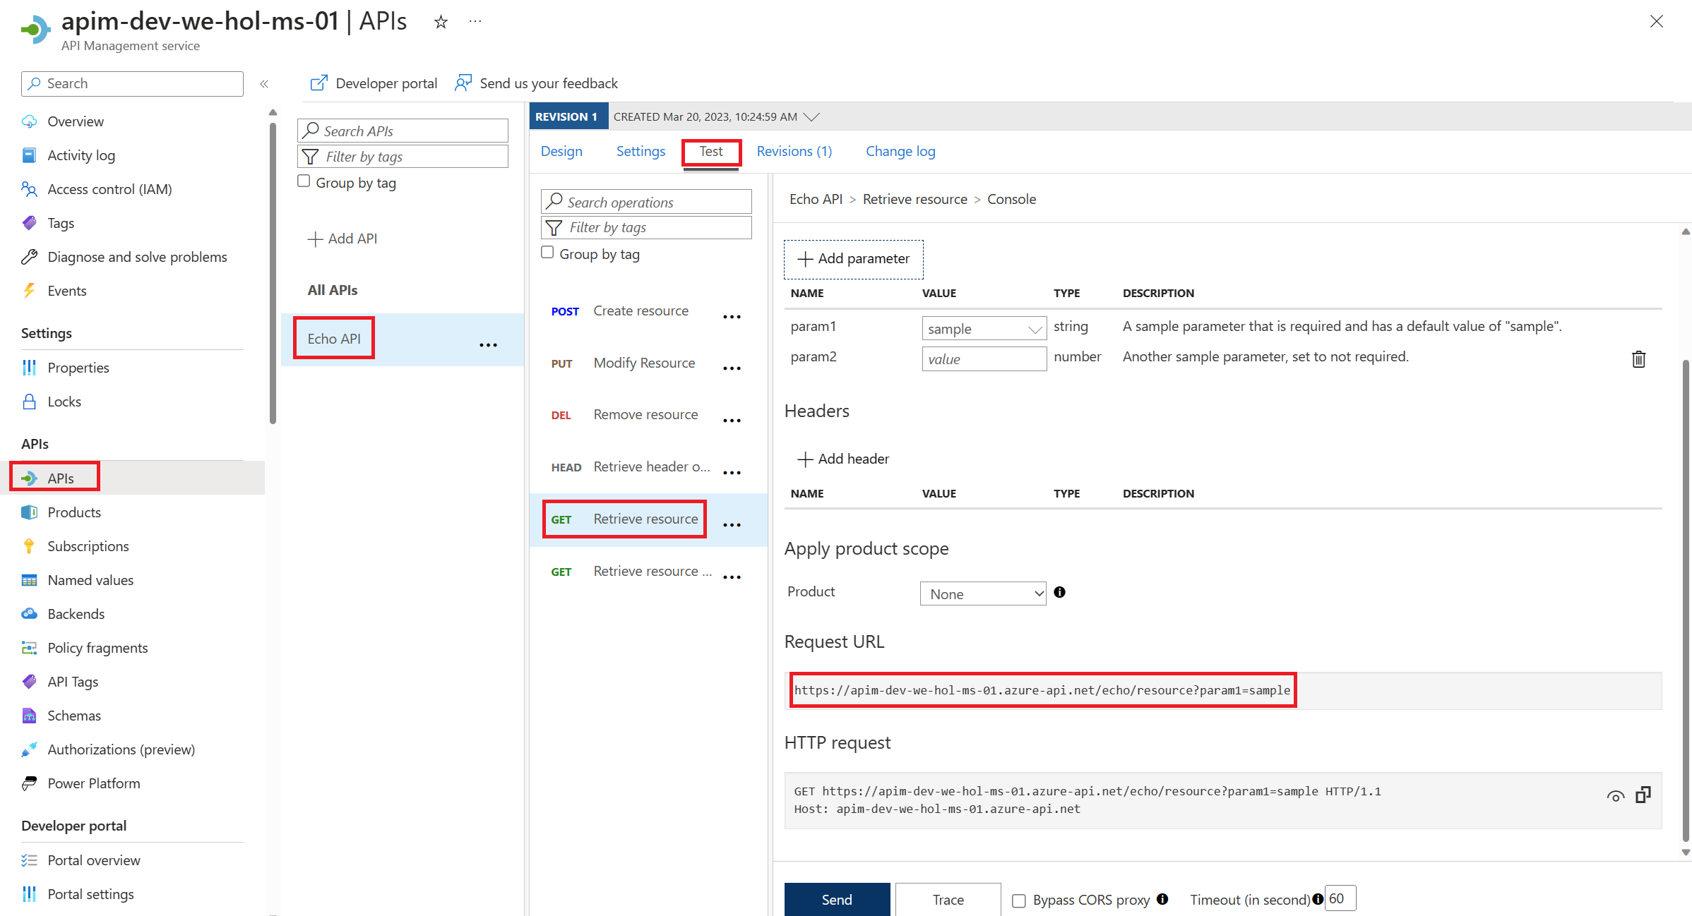The height and width of the screenshot is (916, 1692).
Task: Open the Product None dropdown
Action: (982, 593)
